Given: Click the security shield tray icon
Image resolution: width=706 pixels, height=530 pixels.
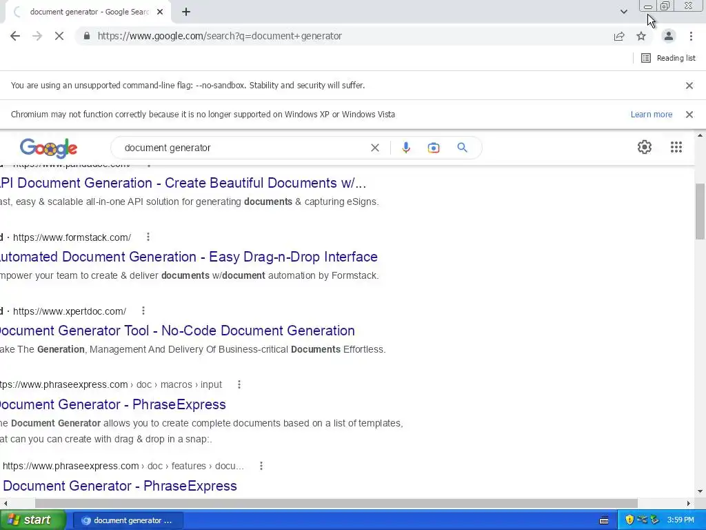Looking at the screenshot, I should click(629, 520).
